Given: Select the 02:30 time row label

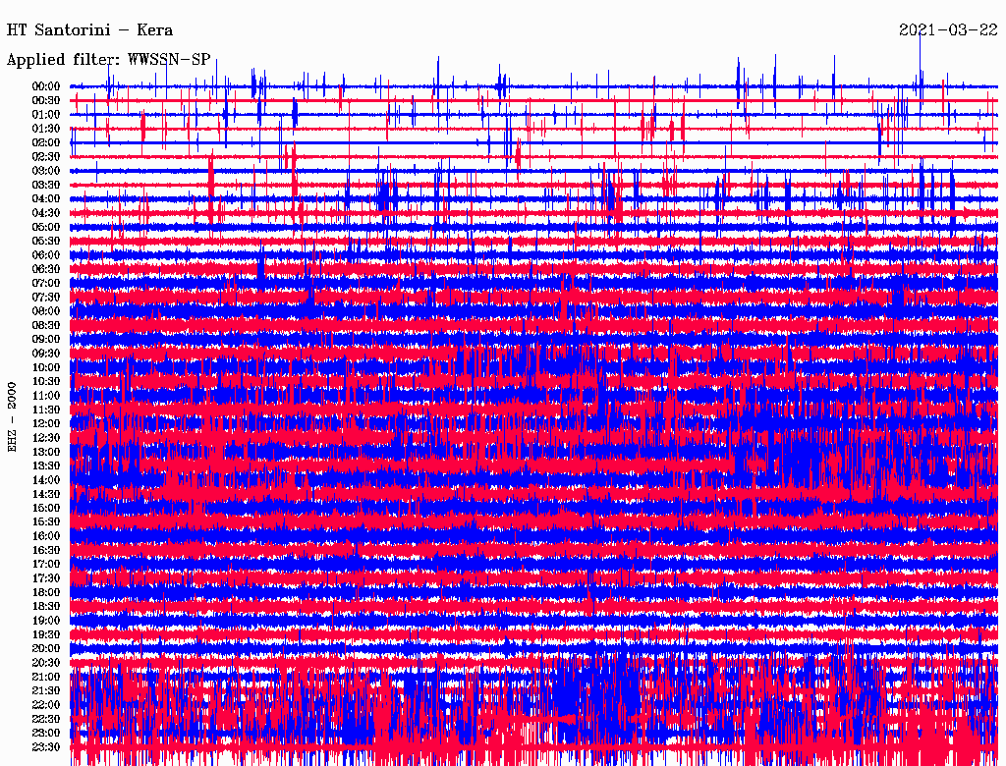Looking at the screenshot, I should pyautogui.click(x=46, y=157).
